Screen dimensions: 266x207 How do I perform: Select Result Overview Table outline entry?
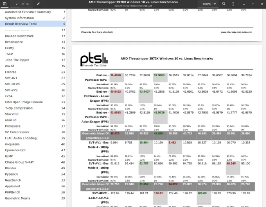pos(33,24)
